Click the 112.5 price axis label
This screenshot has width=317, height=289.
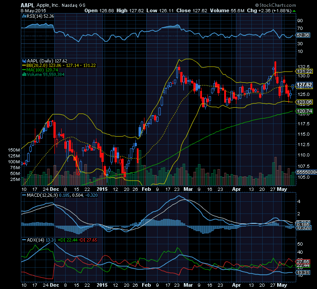coord(303,144)
